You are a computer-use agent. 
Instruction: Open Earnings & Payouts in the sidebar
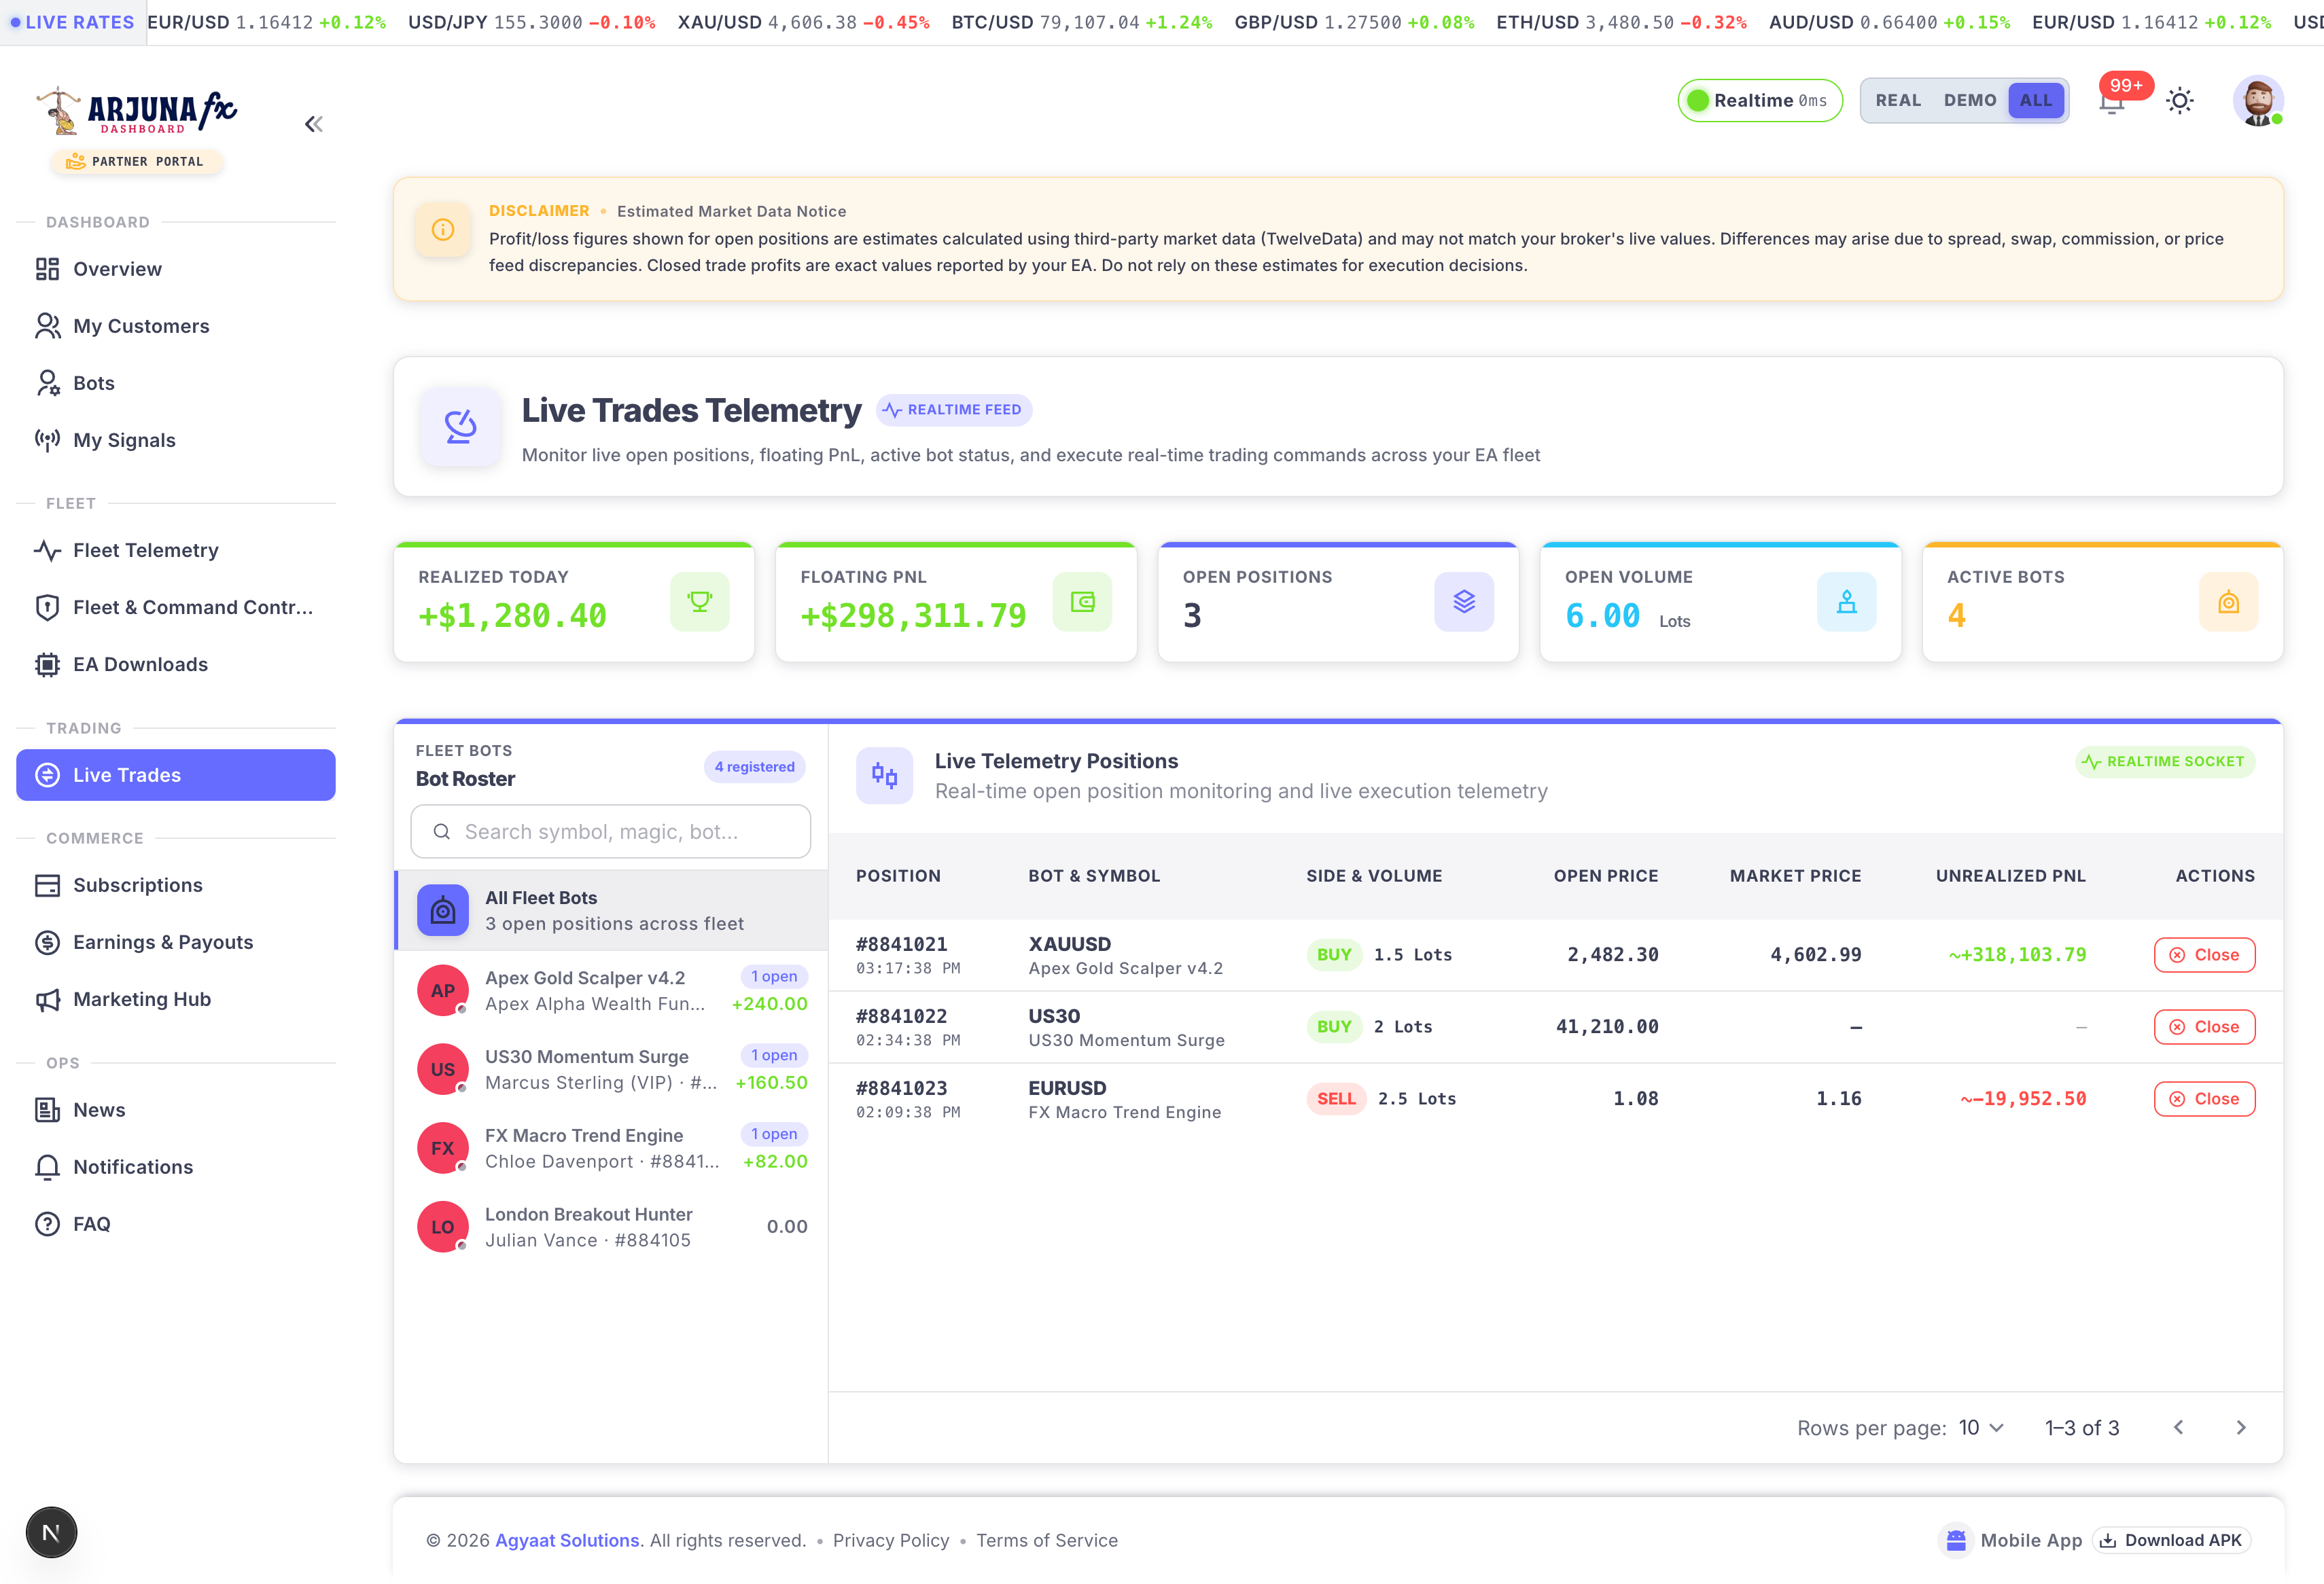click(x=176, y=941)
